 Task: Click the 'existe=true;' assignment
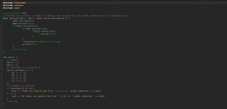48,34
